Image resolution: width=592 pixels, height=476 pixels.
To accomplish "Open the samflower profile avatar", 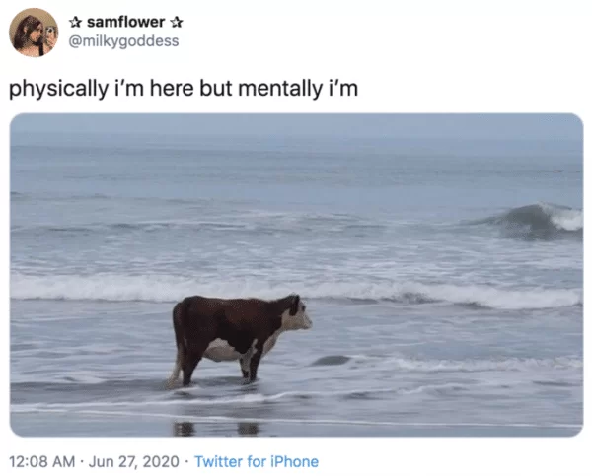I will point(34,33).
